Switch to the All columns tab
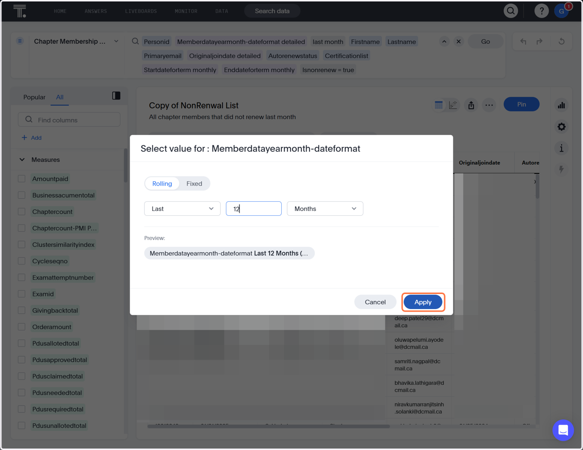This screenshot has height=450, width=583. point(60,97)
